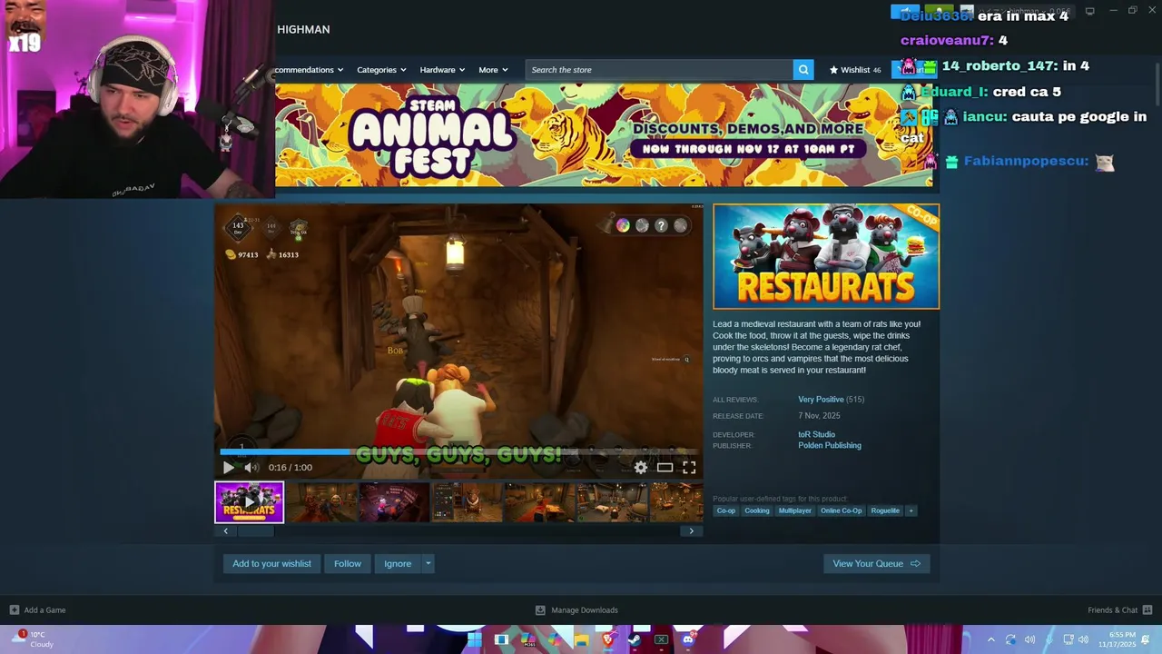This screenshot has height=654, width=1162.
Task: Click the 0:16 / 1:00 time display
Action: click(x=290, y=467)
